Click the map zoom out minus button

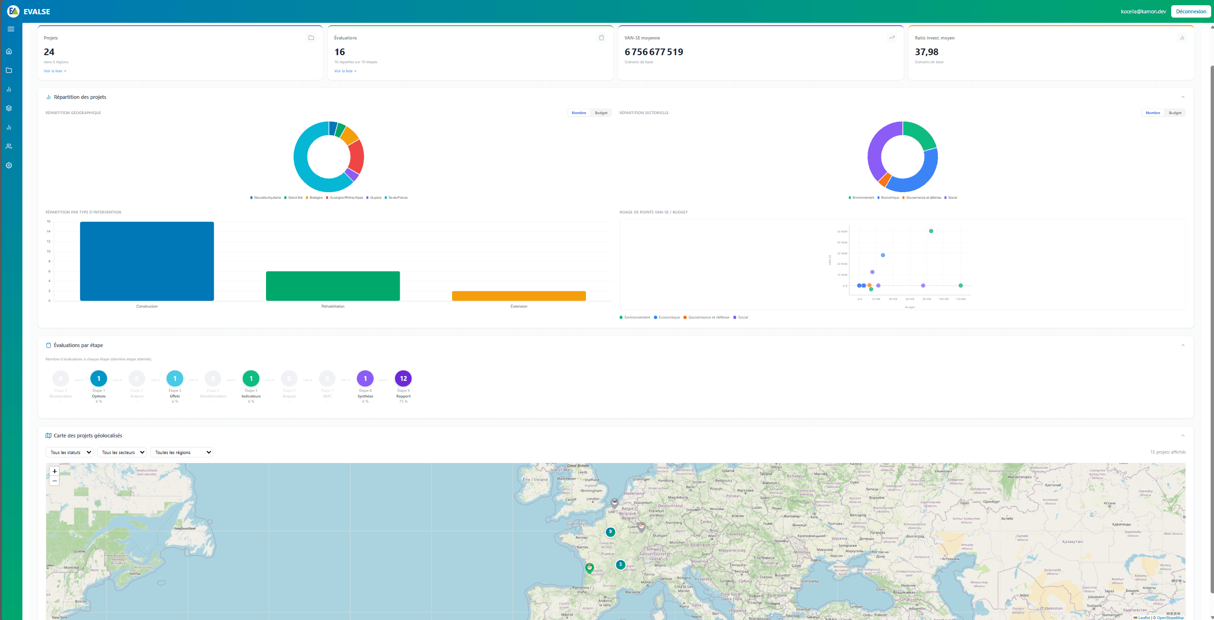pyautogui.click(x=55, y=481)
